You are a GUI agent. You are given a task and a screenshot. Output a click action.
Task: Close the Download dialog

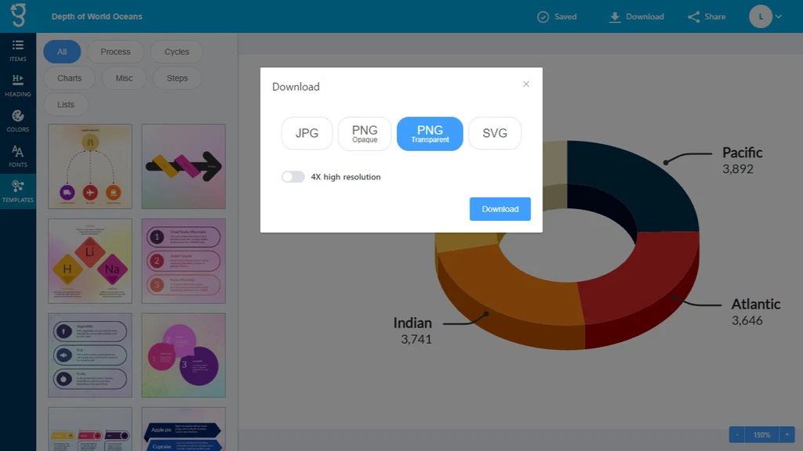coord(526,84)
